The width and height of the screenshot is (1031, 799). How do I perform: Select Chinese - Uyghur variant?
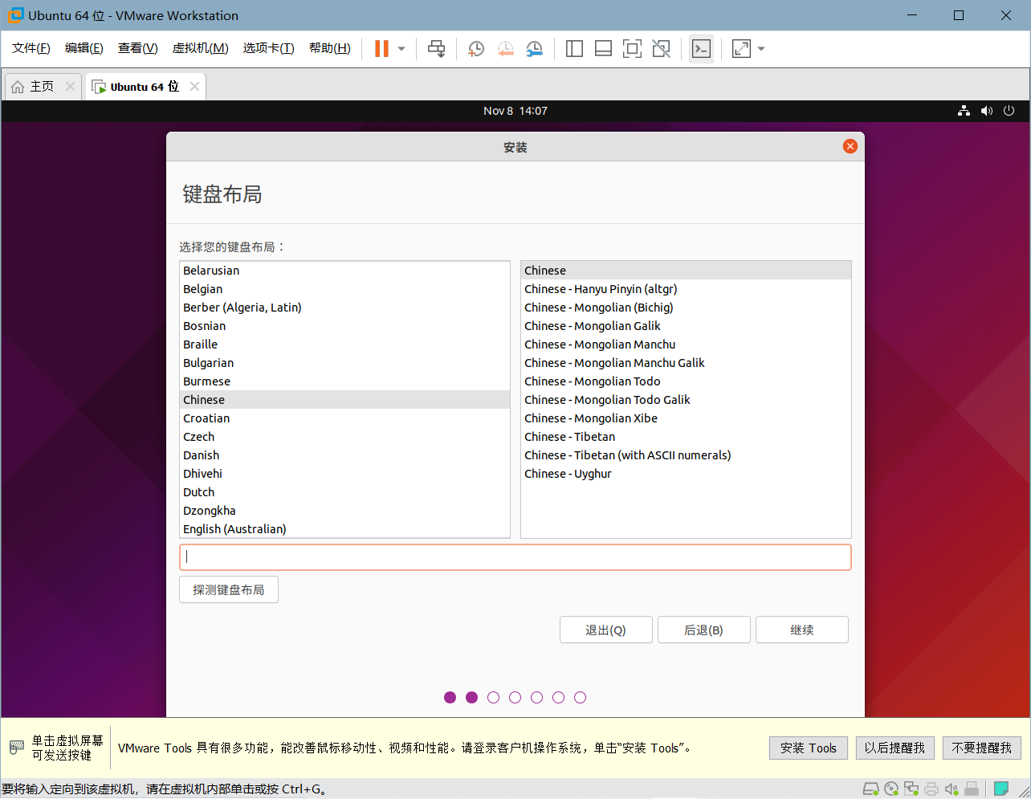(686, 474)
